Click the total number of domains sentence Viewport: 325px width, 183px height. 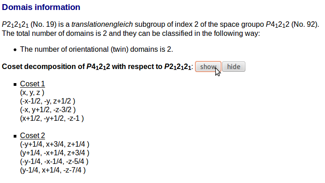[131, 34]
